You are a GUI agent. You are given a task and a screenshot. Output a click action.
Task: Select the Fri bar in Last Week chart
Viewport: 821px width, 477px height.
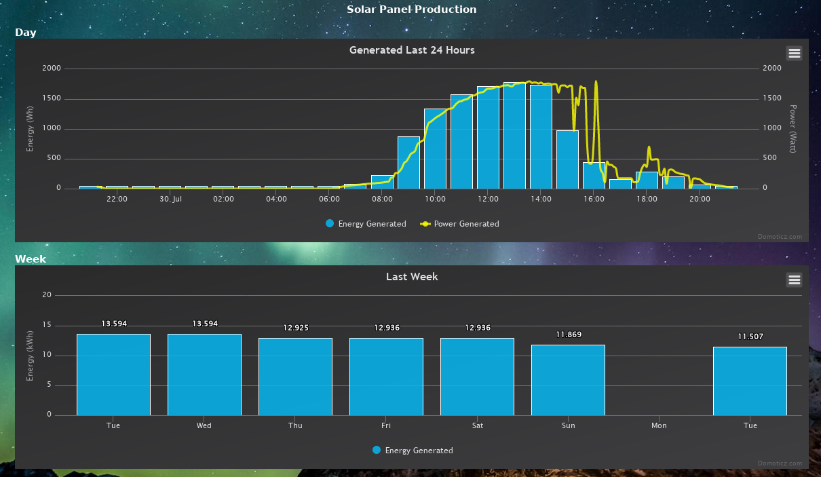(386, 377)
